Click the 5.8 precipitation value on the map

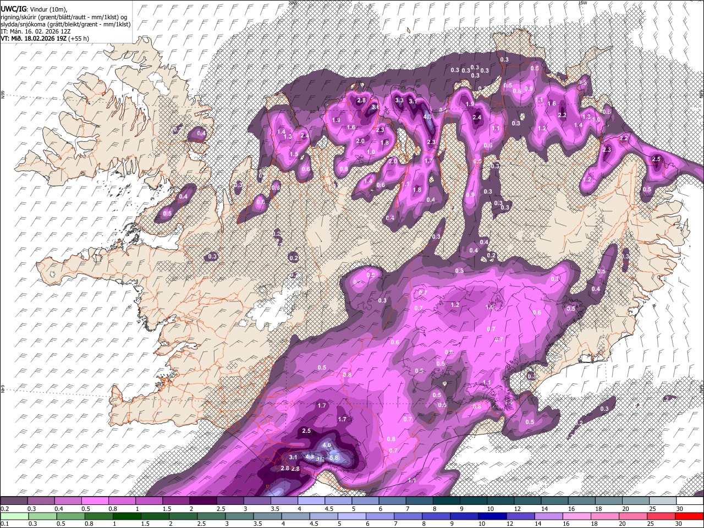[x=333, y=458]
